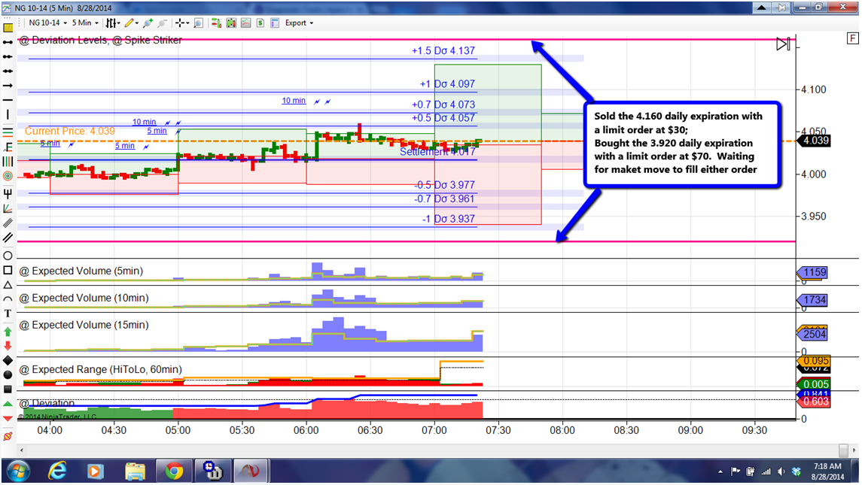
Task: Select the diamond marker tool
Action: (8, 360)
